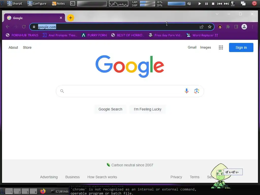Click the command input box in the top bar
This screenshot has width=260, height=195.
[92, 4]
